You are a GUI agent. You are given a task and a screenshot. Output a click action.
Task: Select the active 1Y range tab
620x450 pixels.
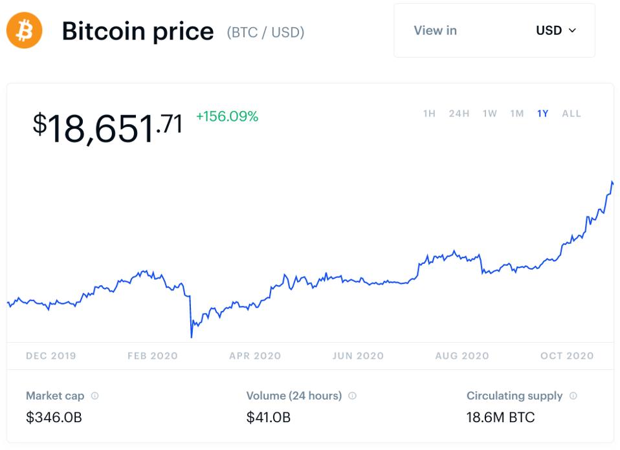click(x=542, y=114)
